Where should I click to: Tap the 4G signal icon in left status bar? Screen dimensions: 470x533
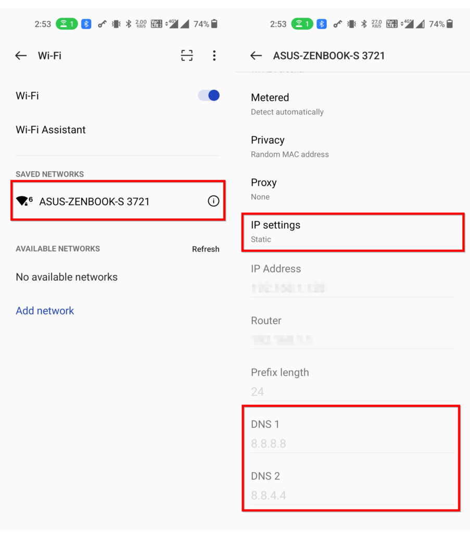click(x=172, y=24)
